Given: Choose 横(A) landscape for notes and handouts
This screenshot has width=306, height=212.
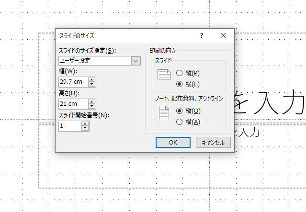Looking at the screenshot, I should 180,122.
